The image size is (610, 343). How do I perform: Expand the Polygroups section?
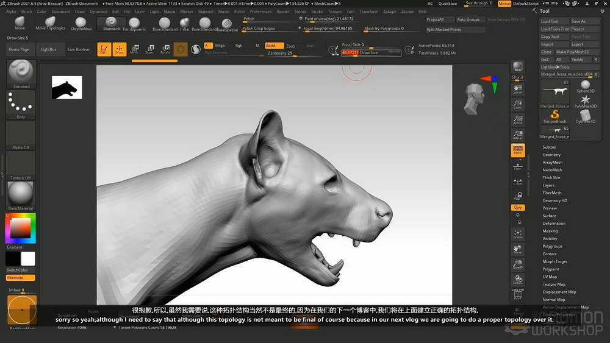pos(553,246)
